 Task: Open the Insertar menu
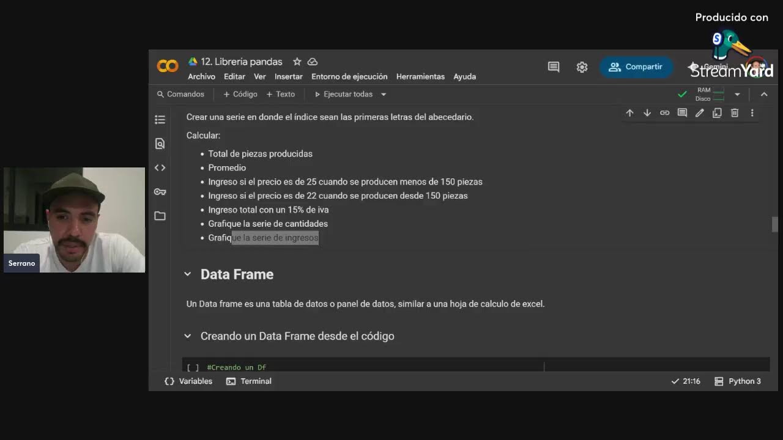click(x=289, y=76)
